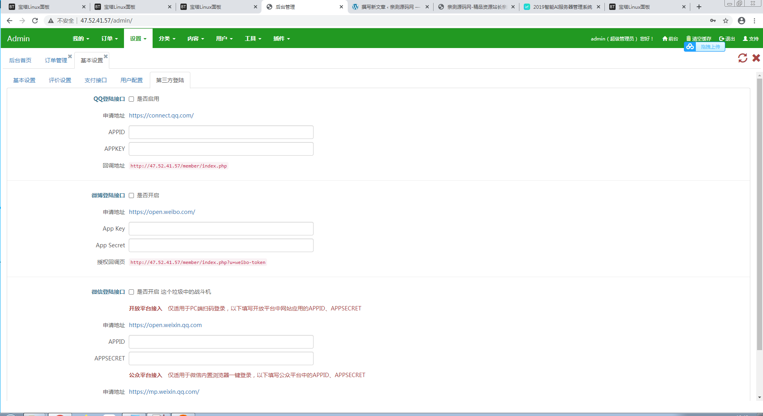The height and width of the screenshot is (416, 763).
Task: Expand the 订单 dropdown menu
Action: 109,39
